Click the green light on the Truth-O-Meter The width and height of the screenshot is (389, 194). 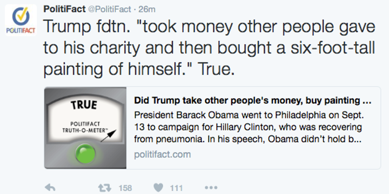tap(85, 154)
